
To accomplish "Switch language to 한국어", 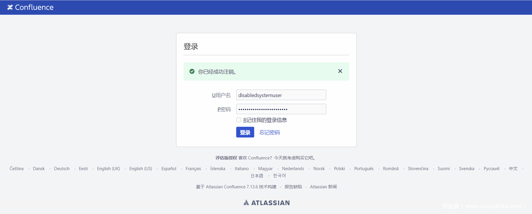I will 280,176.
